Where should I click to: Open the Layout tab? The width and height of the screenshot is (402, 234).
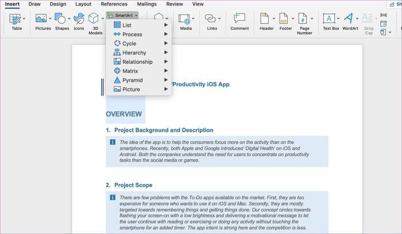click(83, 4)
